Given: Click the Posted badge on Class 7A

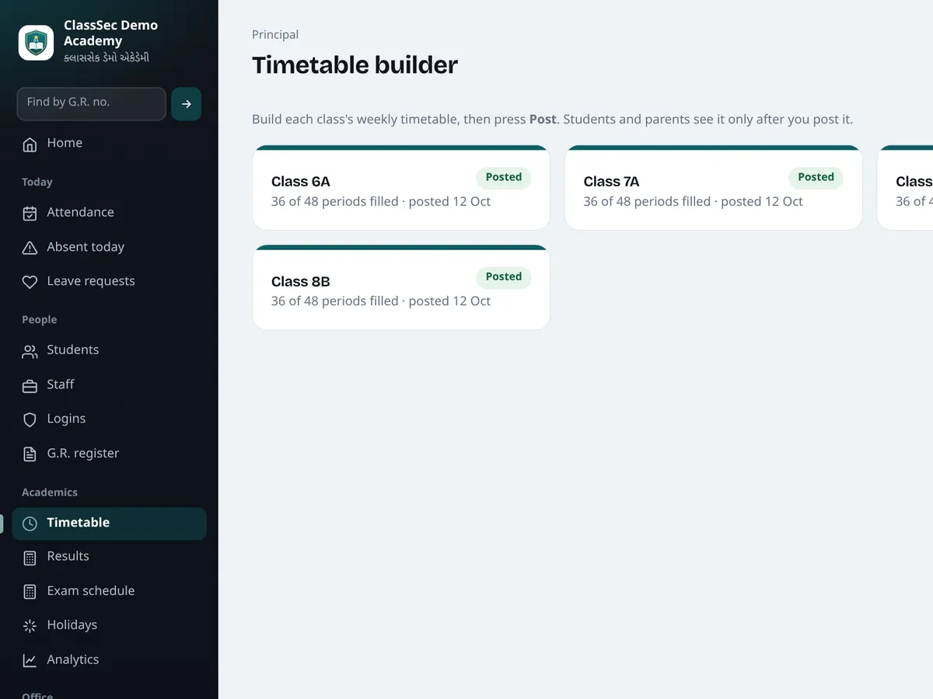Looking at the screenshot, I should coord(816,177).
